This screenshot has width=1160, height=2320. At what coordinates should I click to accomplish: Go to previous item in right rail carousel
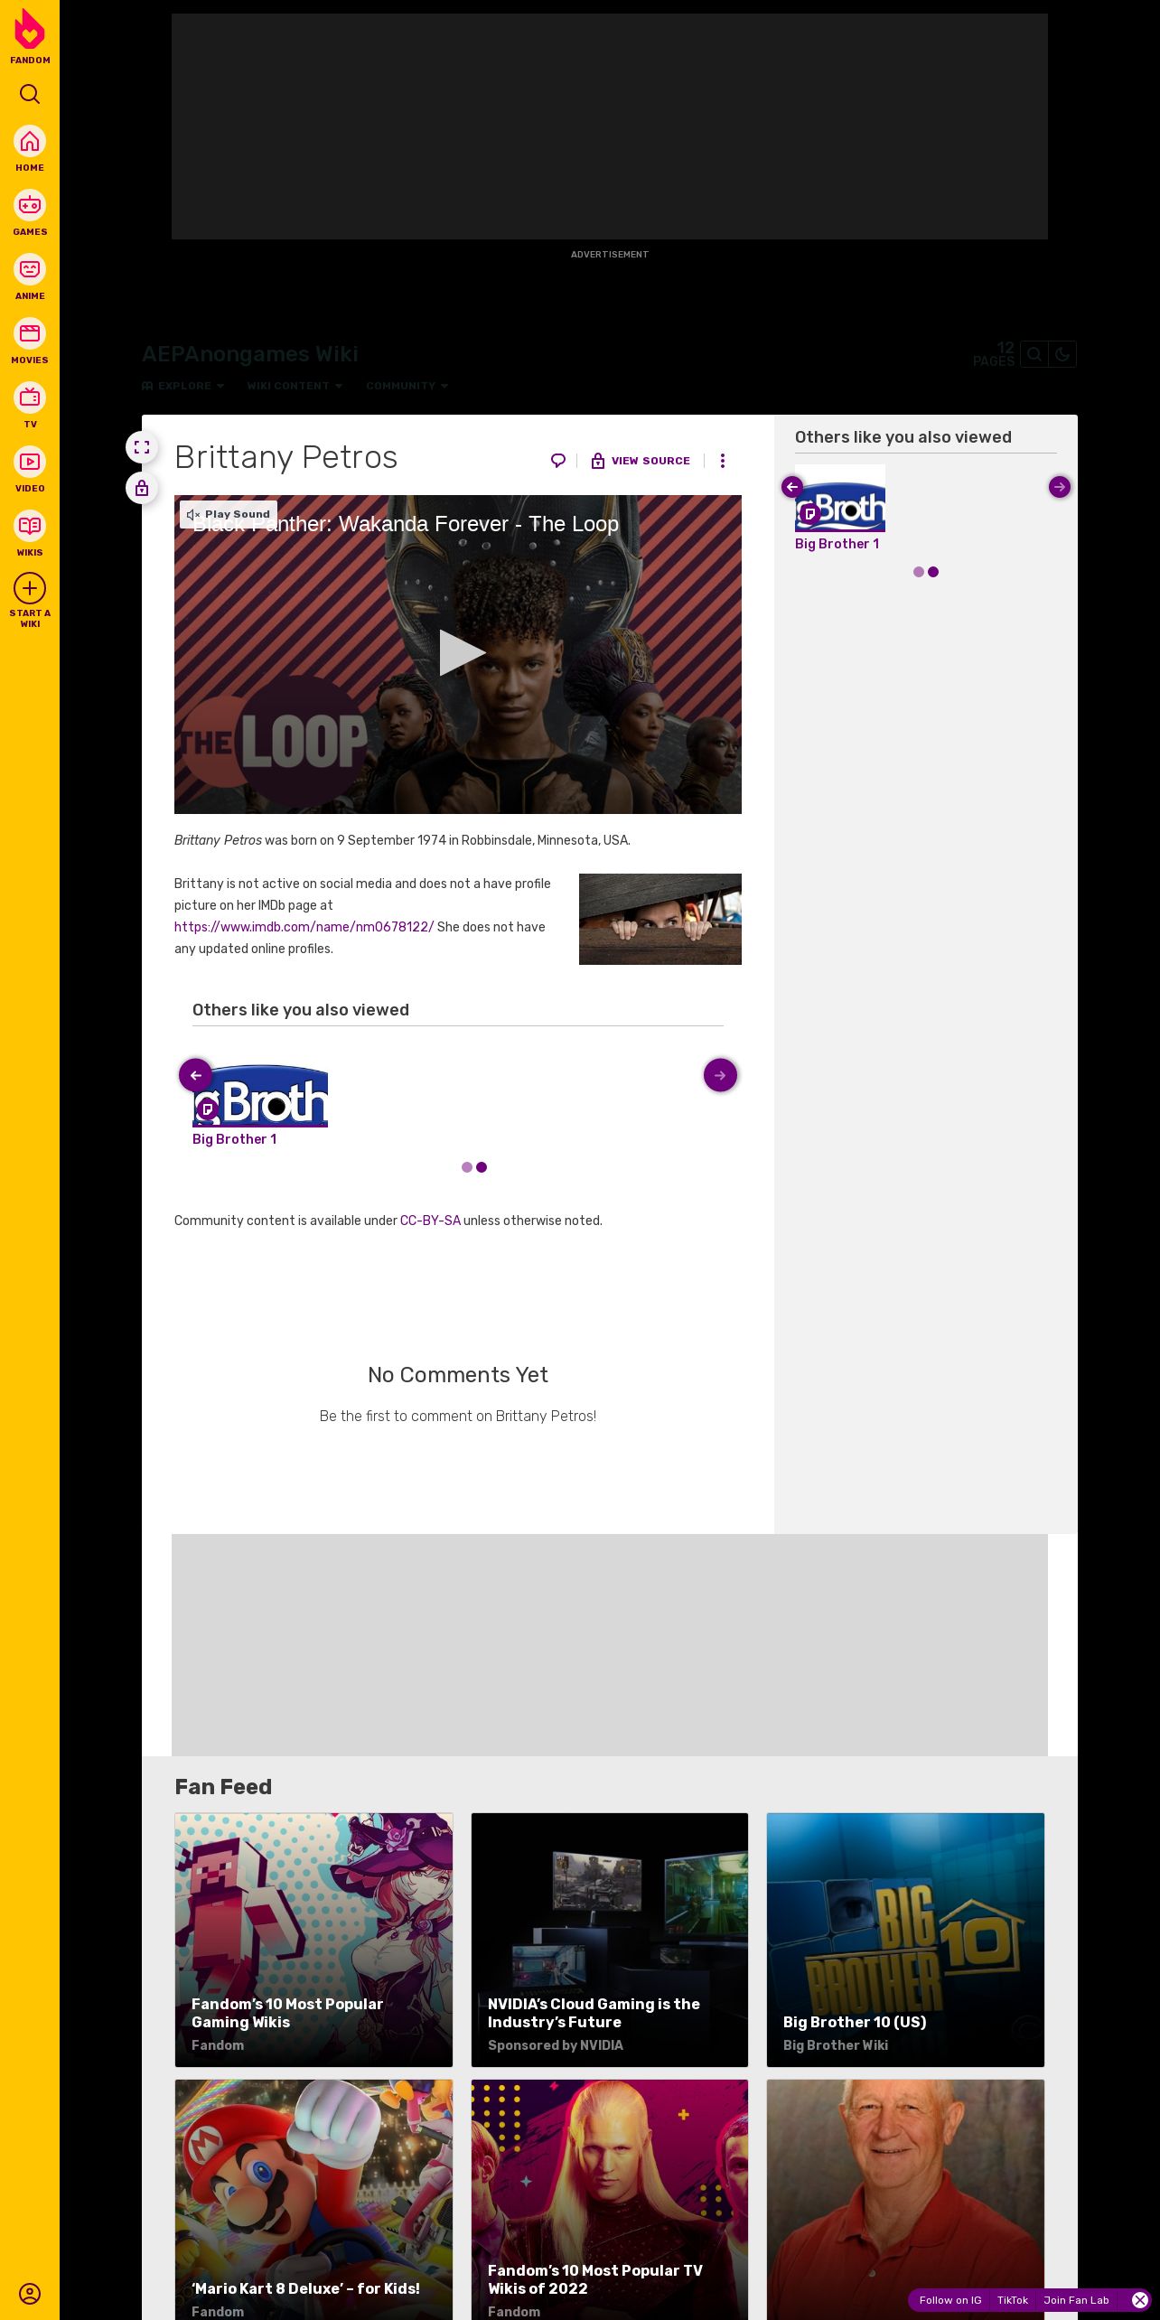792,487
